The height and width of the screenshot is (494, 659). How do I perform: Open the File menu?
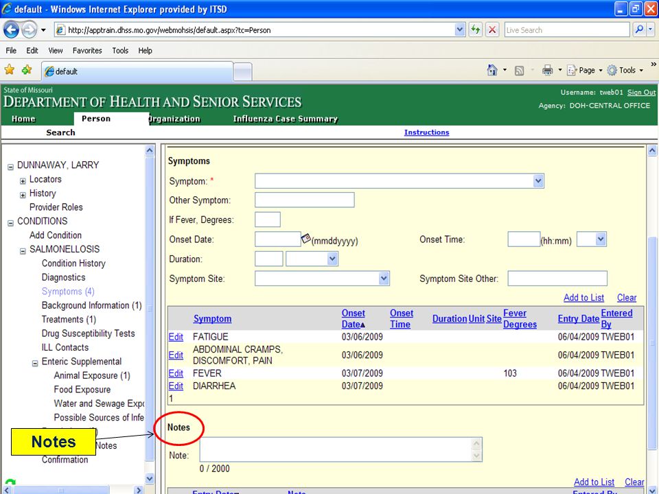point(11,50)
